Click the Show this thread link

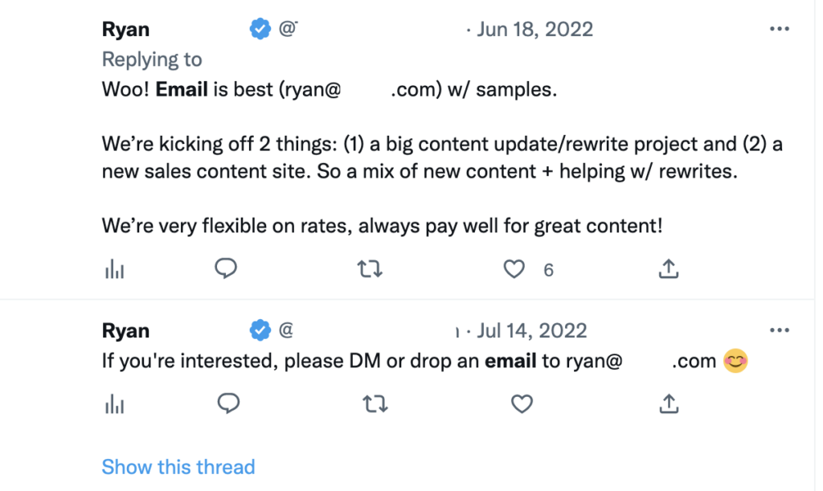coord(178,467)
